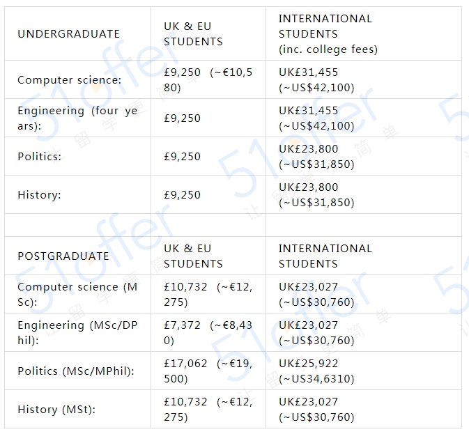
Task: Select the undergraduate 'Politics:' row label
Action: click(39, 156)
